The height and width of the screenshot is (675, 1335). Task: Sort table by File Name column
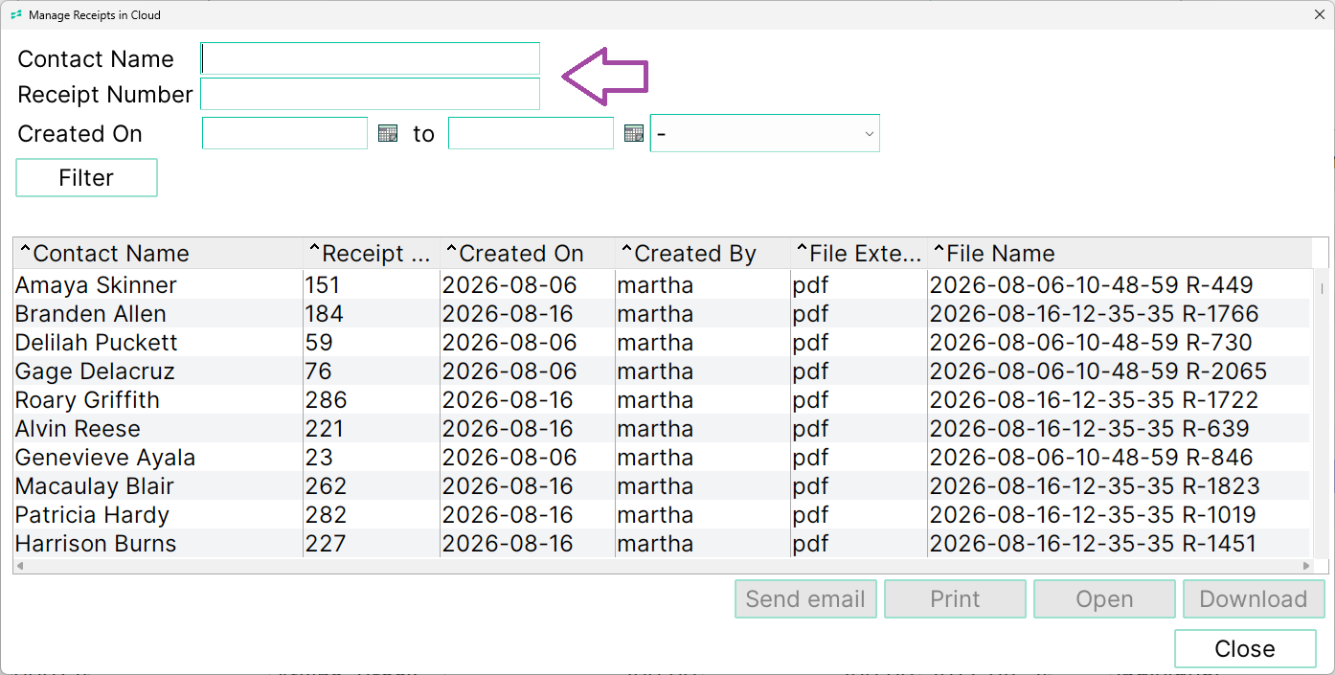click(1120, 254)
